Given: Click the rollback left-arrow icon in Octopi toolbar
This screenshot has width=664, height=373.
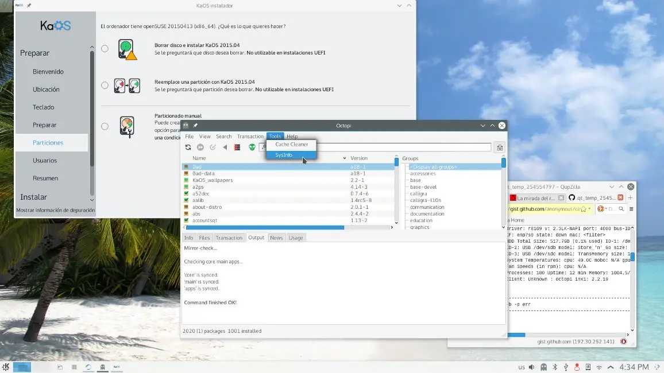Looking at the screenshot, I should 225,147.
